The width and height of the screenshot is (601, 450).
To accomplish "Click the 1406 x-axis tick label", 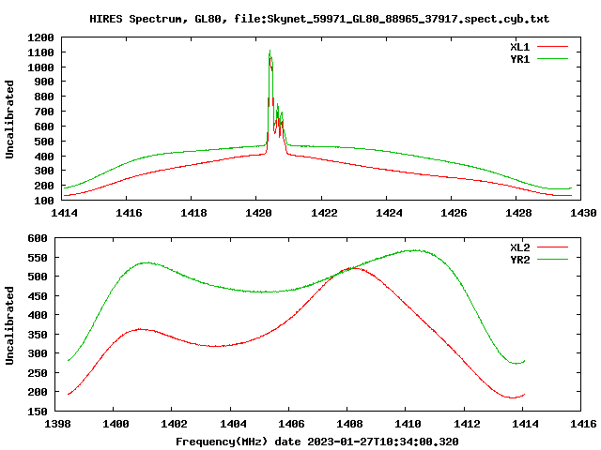I will point(291,424).
